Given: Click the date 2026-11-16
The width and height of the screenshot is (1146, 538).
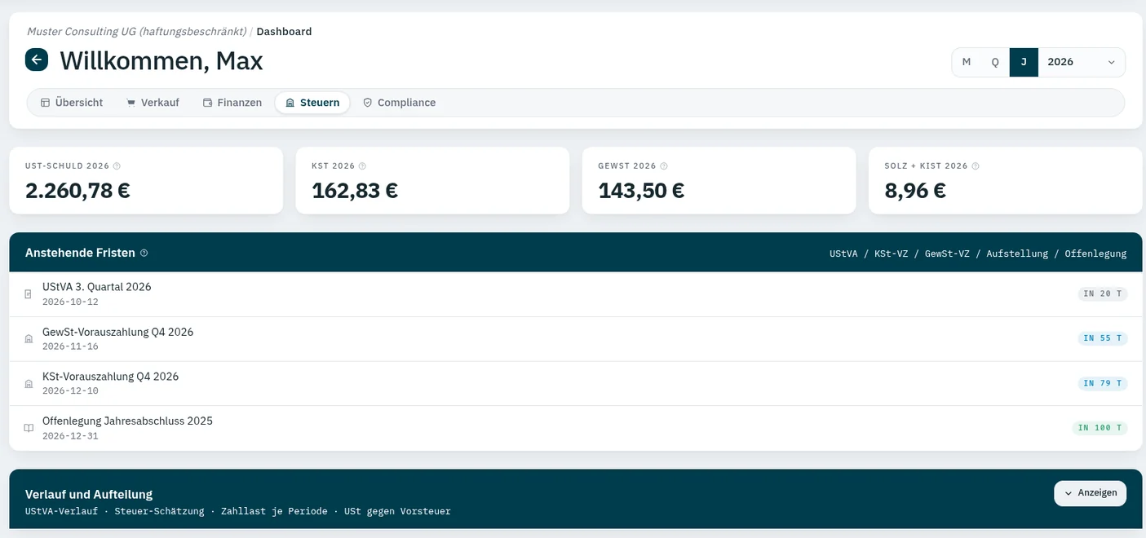Looking at the screenshot, I should (x=70, y=346).
